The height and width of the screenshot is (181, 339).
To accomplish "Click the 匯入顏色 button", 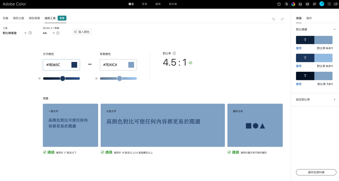I will coord(82,32).
